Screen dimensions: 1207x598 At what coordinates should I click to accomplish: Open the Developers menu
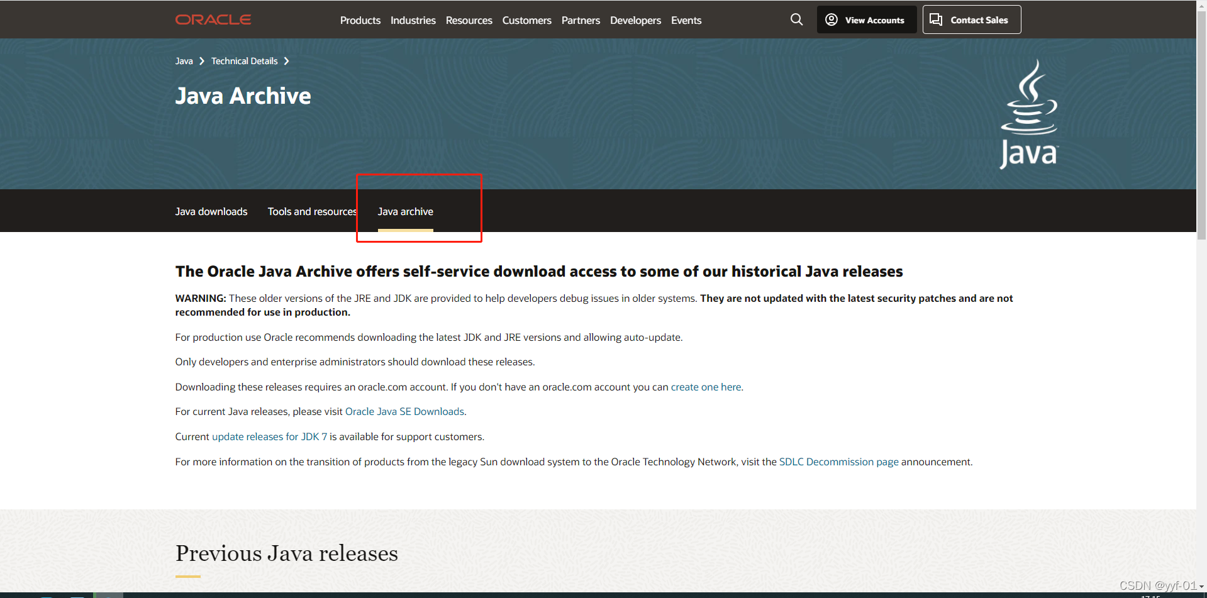coord(635,20)
